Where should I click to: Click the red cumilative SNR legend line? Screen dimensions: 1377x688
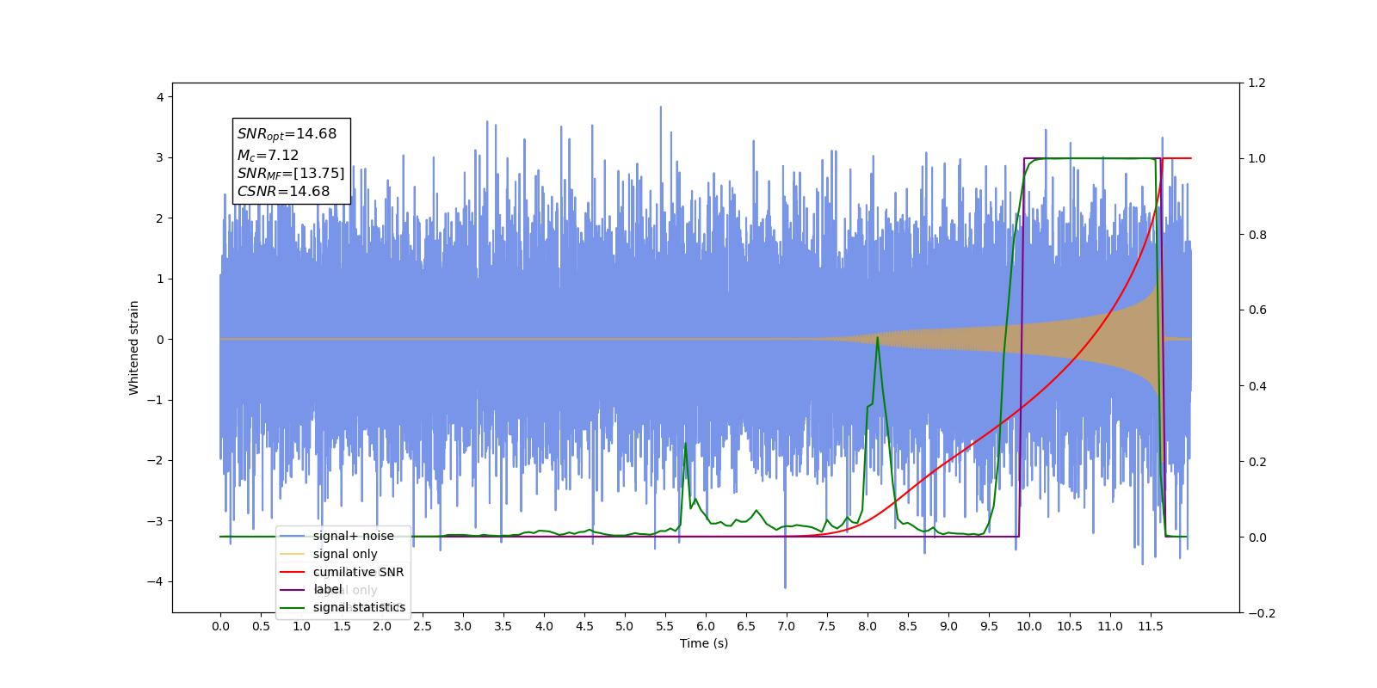pos(293,572)
